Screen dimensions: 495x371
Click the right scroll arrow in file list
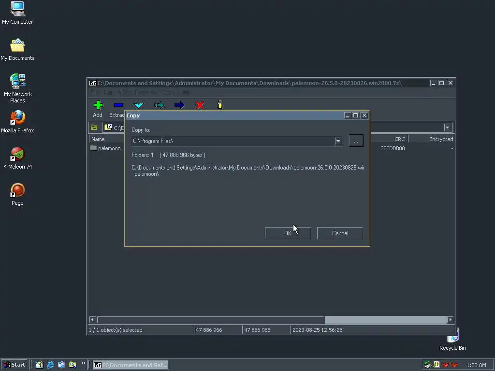click(x=451, y=320)
